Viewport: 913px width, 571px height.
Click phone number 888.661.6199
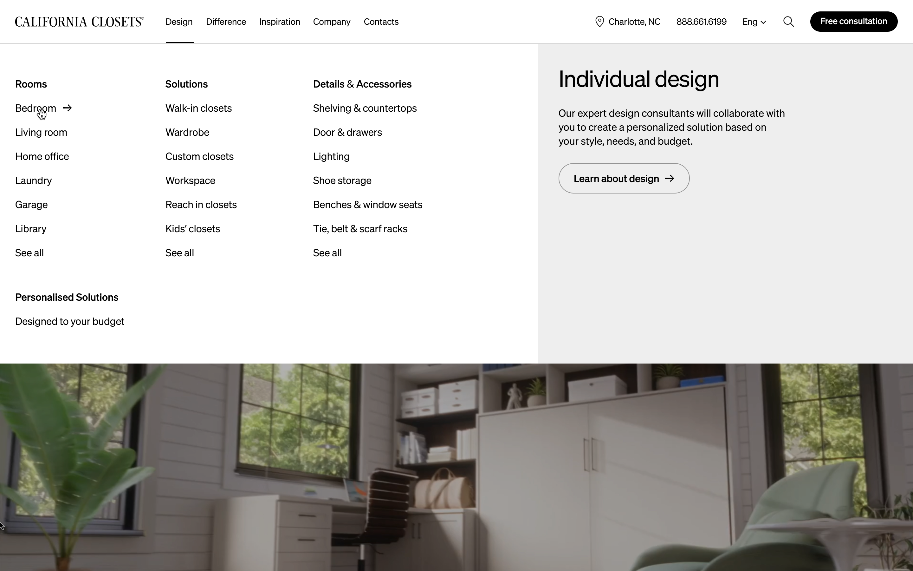coord(701,22)
